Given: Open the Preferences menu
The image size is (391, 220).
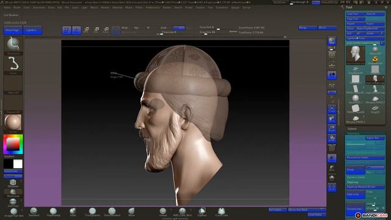Looking at the screenshot, I should [153, 7].
